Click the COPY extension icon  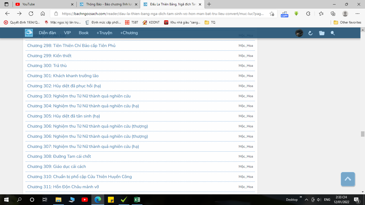(x=284, y=14)
